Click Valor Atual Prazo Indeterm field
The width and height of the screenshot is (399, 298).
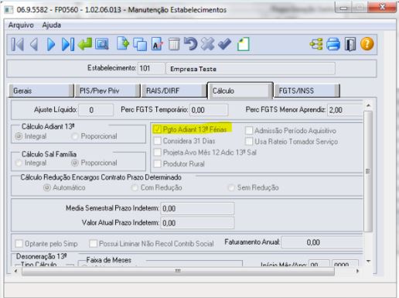tap(197, 223)
